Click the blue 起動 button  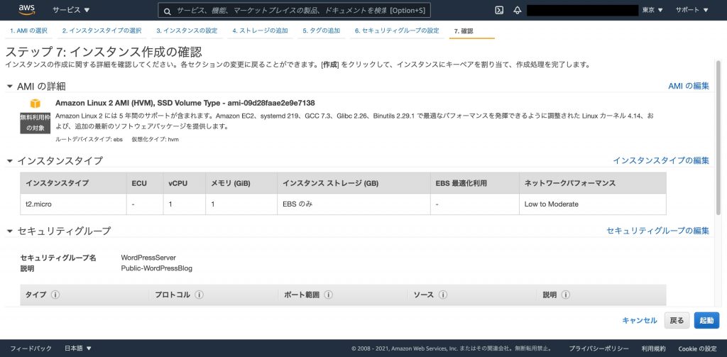[706, 320]
